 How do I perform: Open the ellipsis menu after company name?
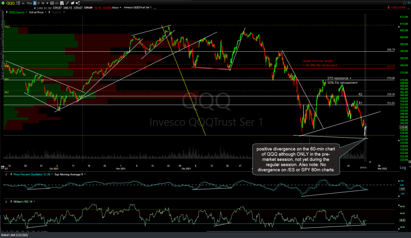pos(155,8)
